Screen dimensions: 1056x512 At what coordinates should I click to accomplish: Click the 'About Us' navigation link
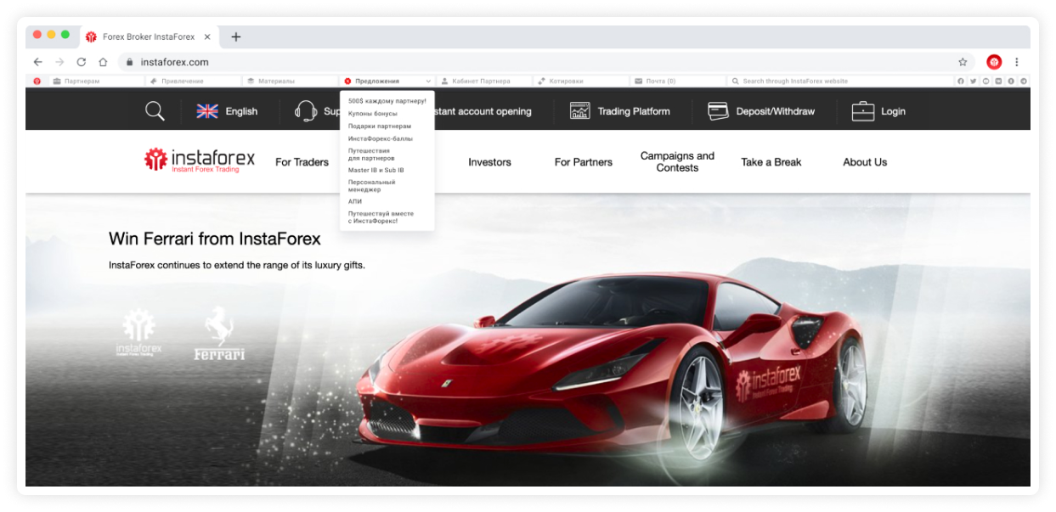864,162
